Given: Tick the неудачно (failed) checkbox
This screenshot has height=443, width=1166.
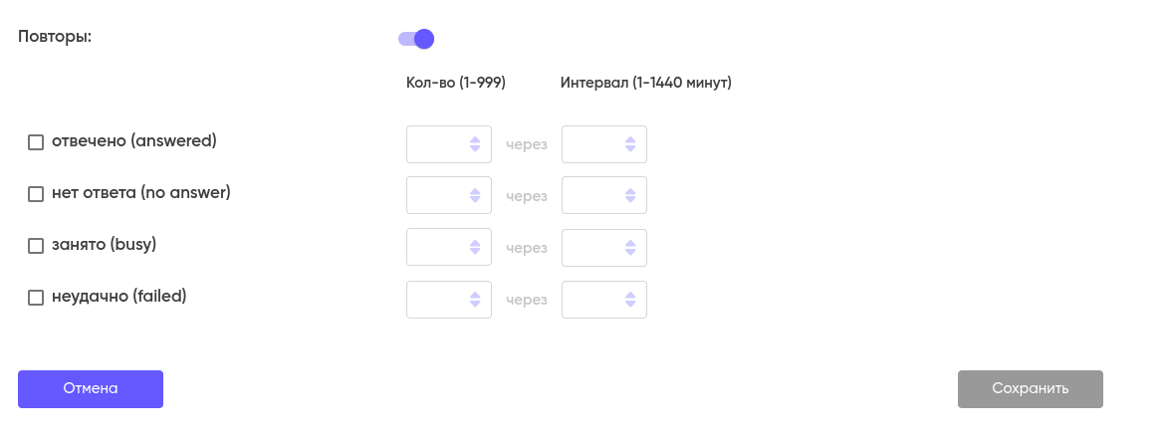Looking at the screenshot, I should [x=36, y=298].
